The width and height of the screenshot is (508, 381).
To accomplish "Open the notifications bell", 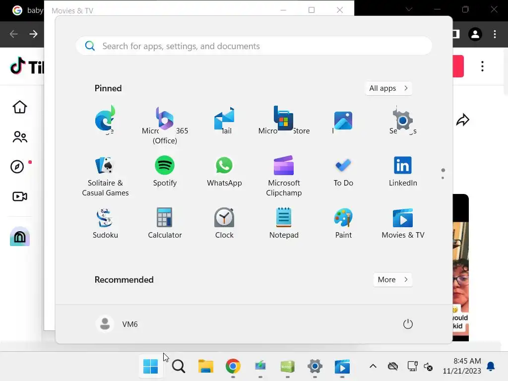I will (x=491, y=367).
